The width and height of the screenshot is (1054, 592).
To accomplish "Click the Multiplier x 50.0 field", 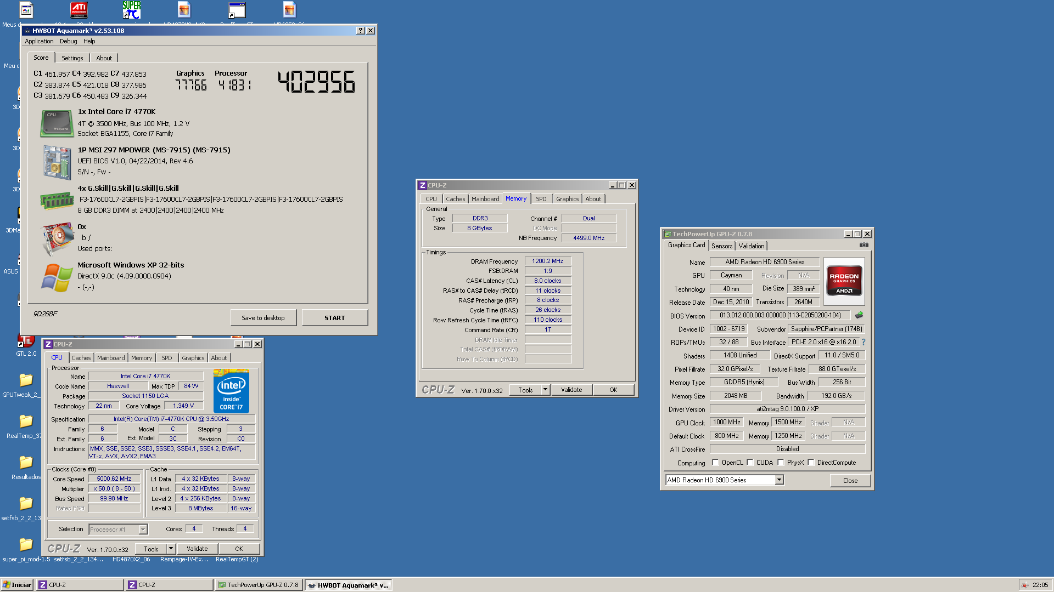I will click(114, 488).
